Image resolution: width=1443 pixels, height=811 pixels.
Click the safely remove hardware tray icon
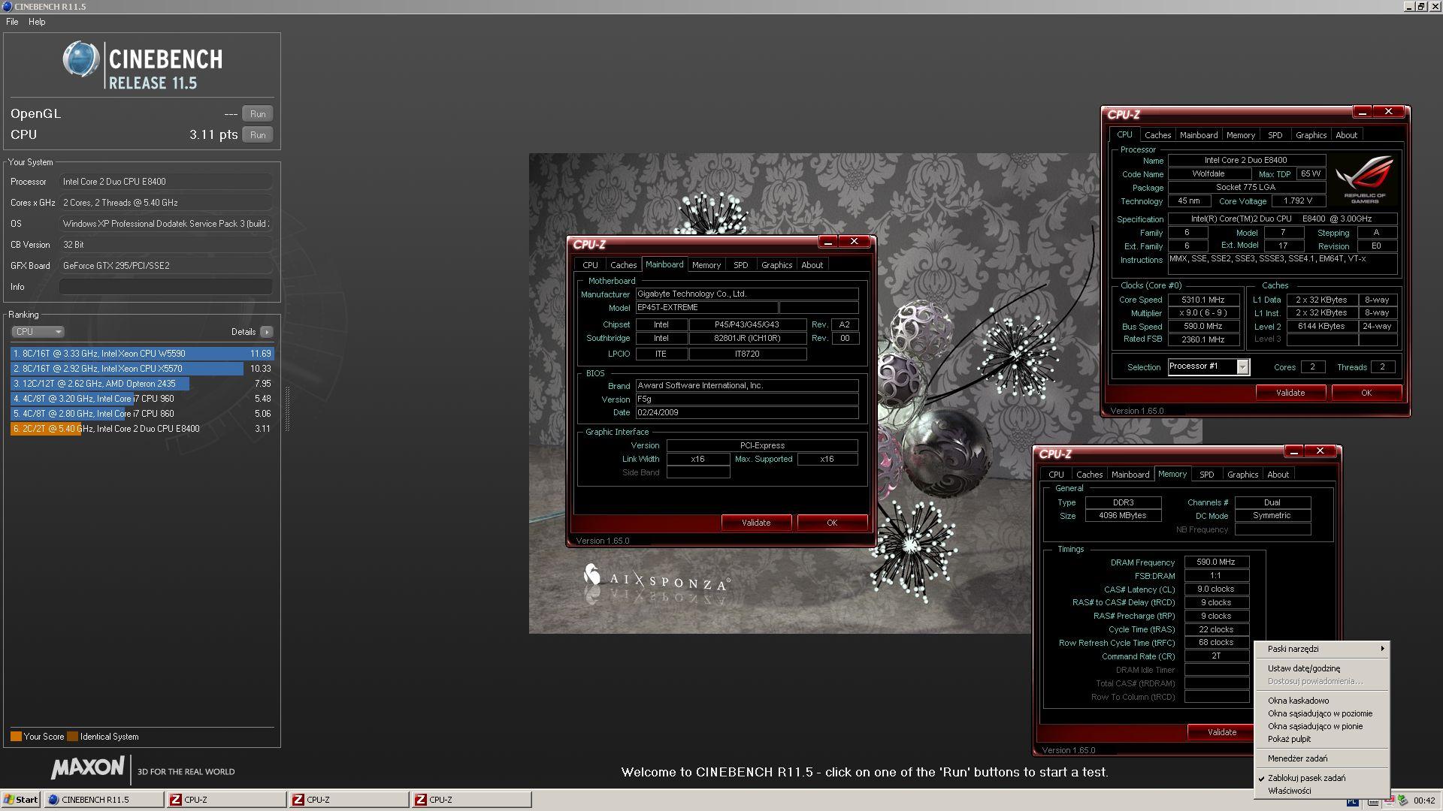(x=1402, y=800)
